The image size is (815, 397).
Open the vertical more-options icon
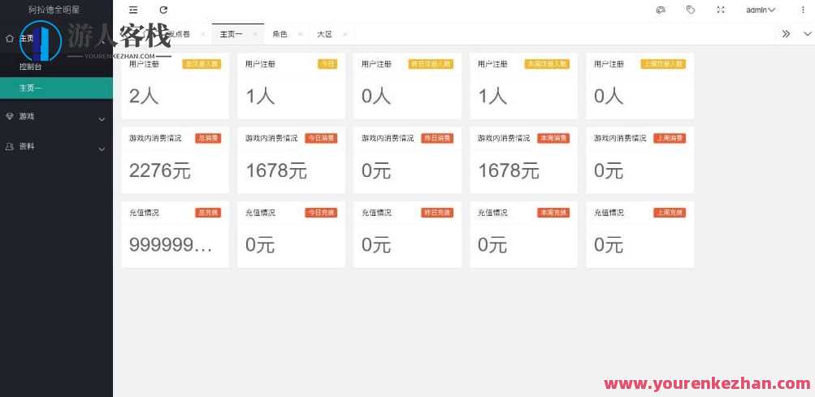803,10
